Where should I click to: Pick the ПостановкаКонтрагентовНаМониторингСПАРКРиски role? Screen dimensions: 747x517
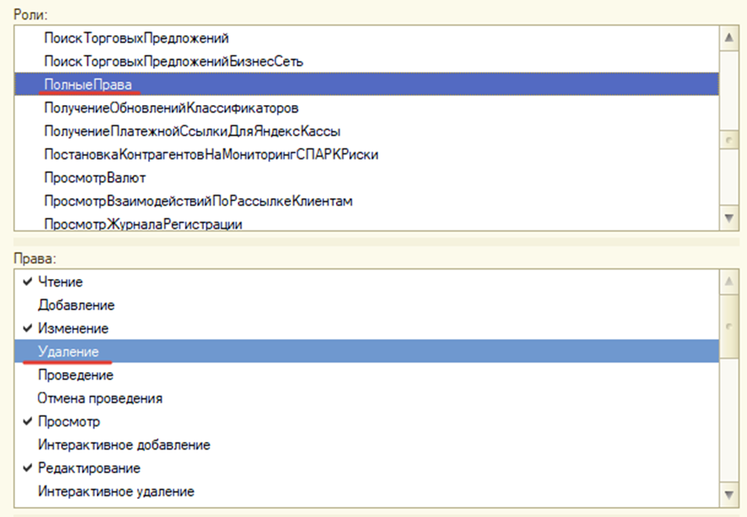pyautogui.click(x=211, y=154)
